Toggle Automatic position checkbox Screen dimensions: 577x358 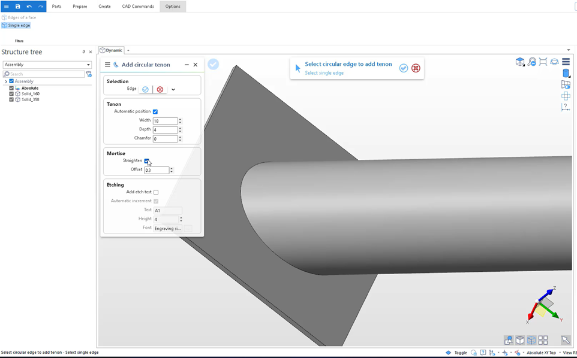point(155,111)
